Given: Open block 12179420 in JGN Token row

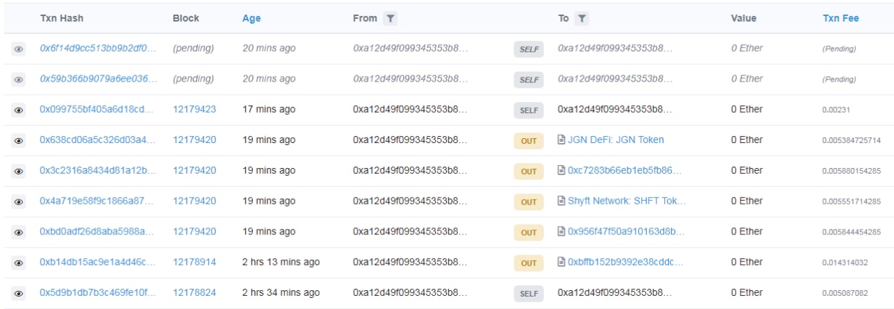Looking at the screenshot, I should tap(194, 140).
